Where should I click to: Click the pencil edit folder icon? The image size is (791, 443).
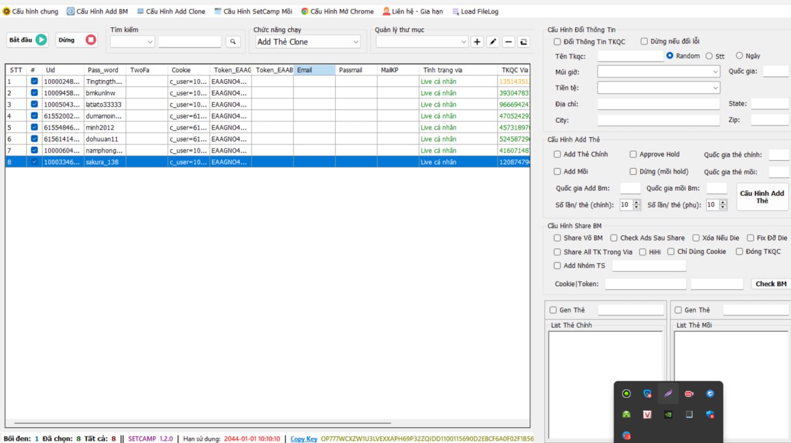pos(493,41)
